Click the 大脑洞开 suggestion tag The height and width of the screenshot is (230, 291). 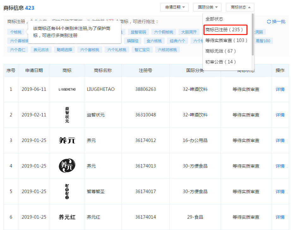(189, 32)
